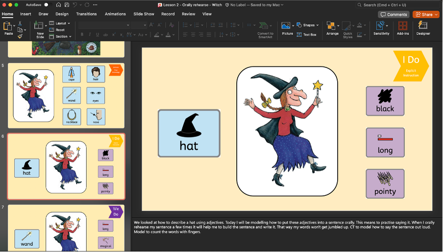Click the Arrange icon
This screenshot has width=443, height=252.
point(331,25)
